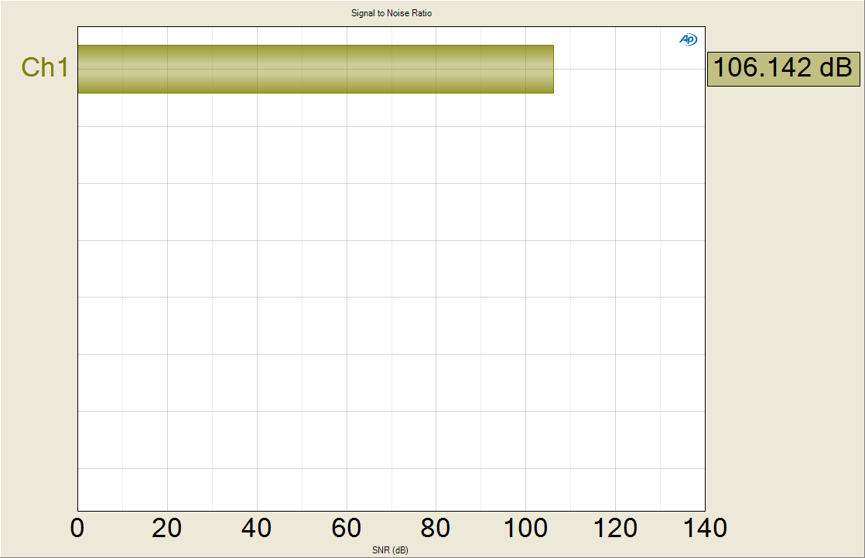Click the 40 value on the x-axis
865x558 pixels.
click(x=257, y=529)
